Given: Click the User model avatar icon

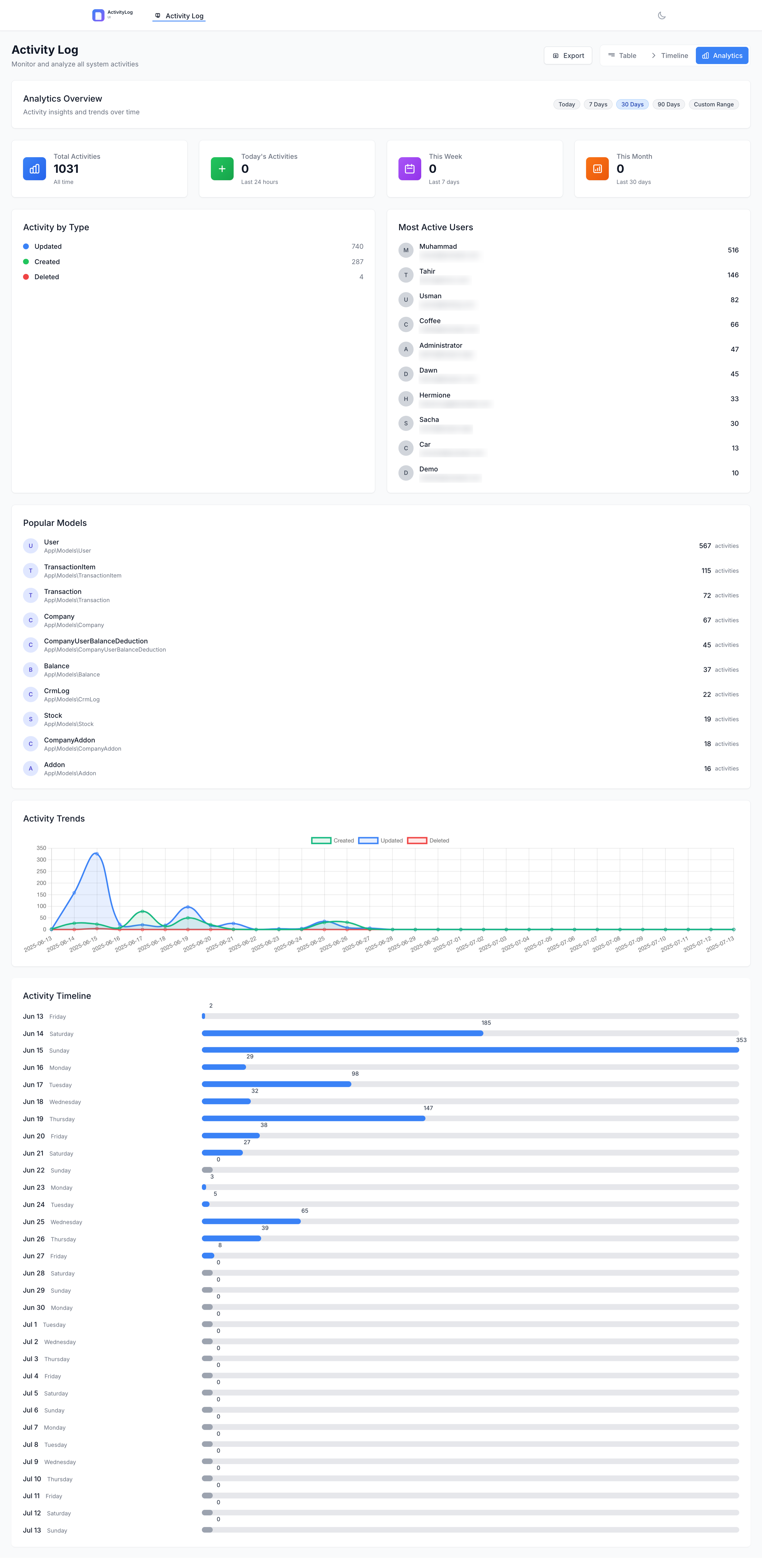Looking at the screenshot, I should pyautogui.click(x=31, y=546).
